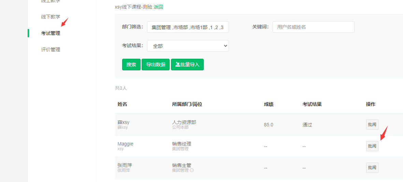Viewport: 403px width, 182px height.
Task: Click the 销售经理 position text
Action: (x=182, y=144)
